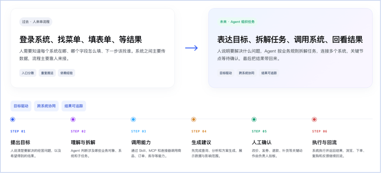Click the STEP 02 label
This screenshot has height=173, width=381.
click(x=78, y=131)
